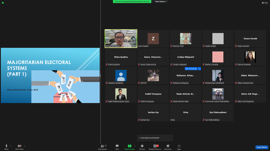Screen dimensions: 270x151
Task: Click the Lindiya Wijayanti participant tile
Action: pos(186,57)
